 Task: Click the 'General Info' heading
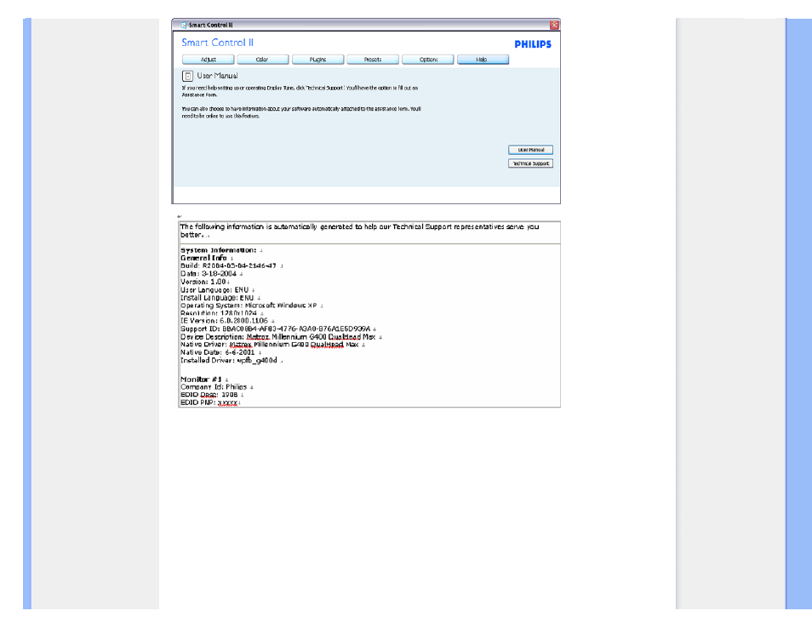pos(203,258)
